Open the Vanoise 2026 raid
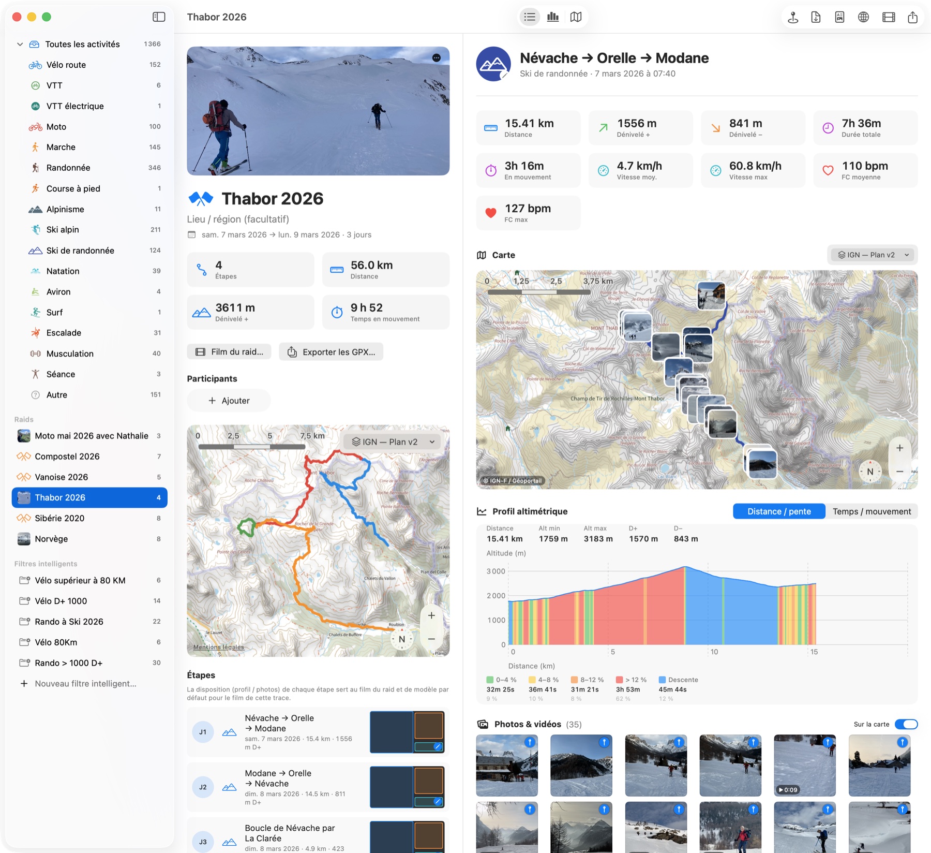The height and width of the screenshot is (853, 931). (x=89, y=477)
